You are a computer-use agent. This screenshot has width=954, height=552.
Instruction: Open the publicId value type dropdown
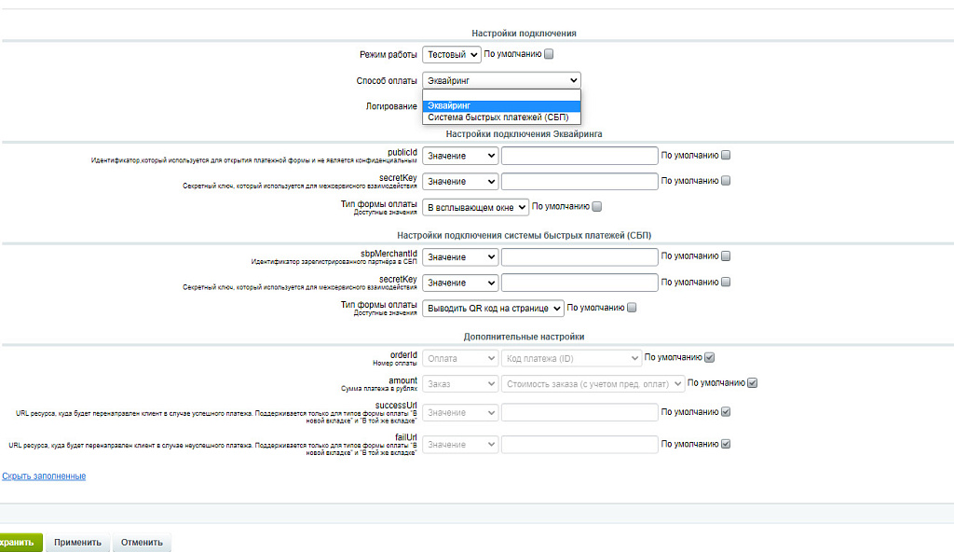460,156
